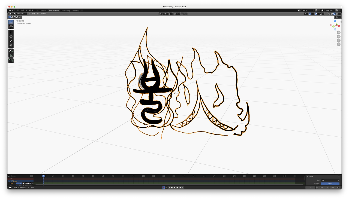The height and width of the screenshot is (199, 349).
Task: Select the Cursor tool
Action: (11, 27)
